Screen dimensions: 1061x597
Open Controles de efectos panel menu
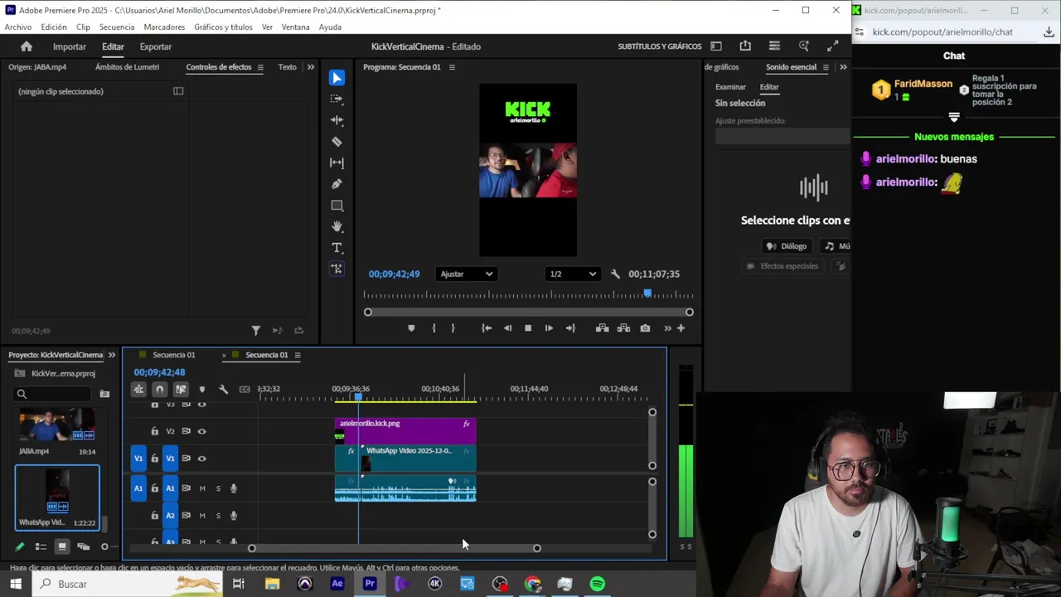[260, 67]
